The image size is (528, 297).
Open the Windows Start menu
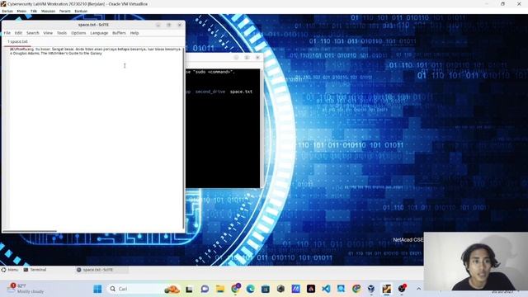[97, 289]
